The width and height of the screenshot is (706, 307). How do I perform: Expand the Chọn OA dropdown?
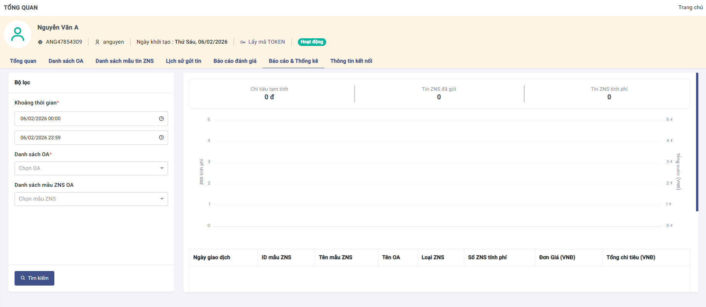91,168
